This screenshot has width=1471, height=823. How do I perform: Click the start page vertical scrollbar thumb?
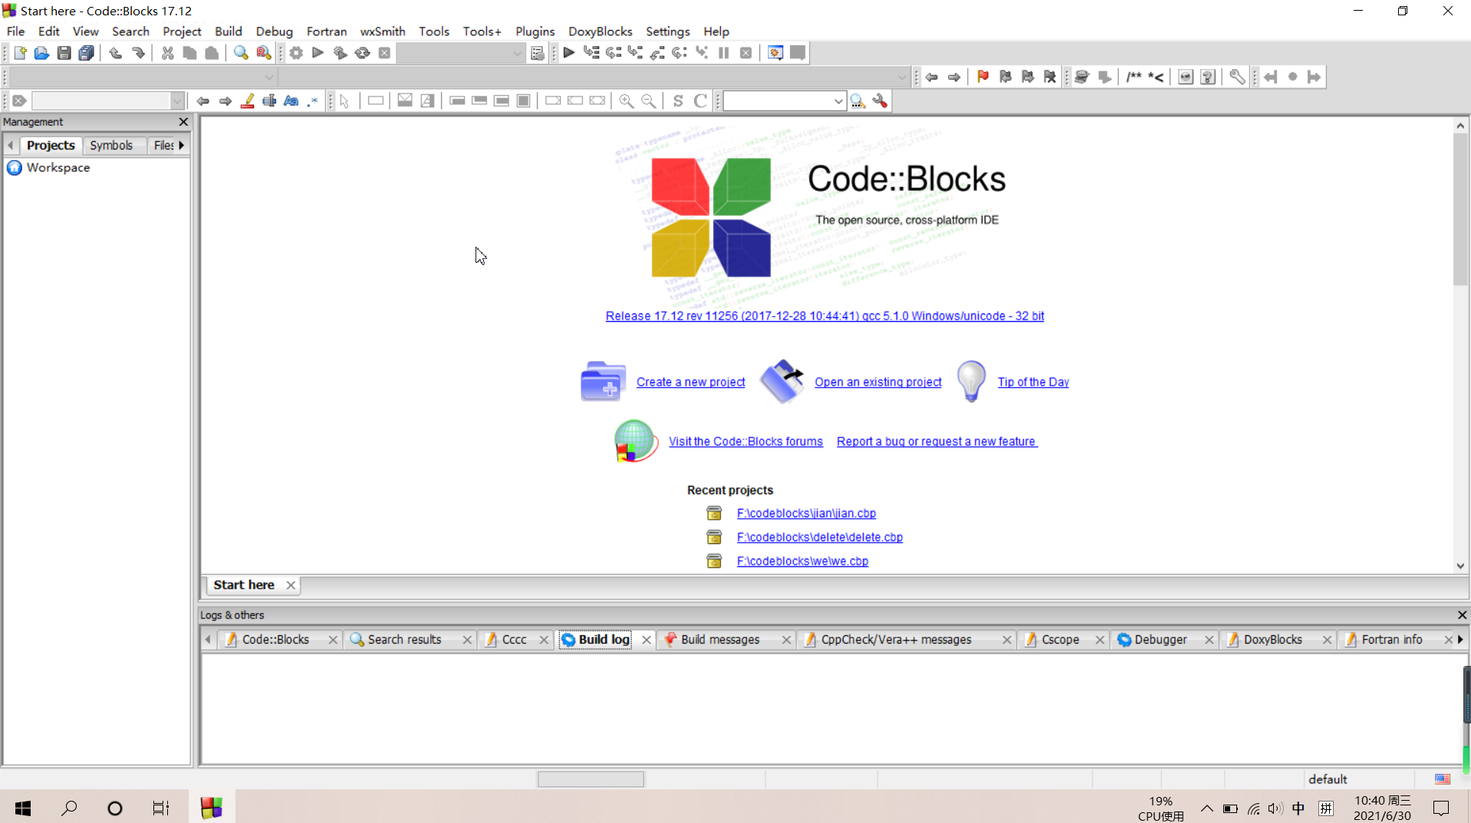point(1460,208)
